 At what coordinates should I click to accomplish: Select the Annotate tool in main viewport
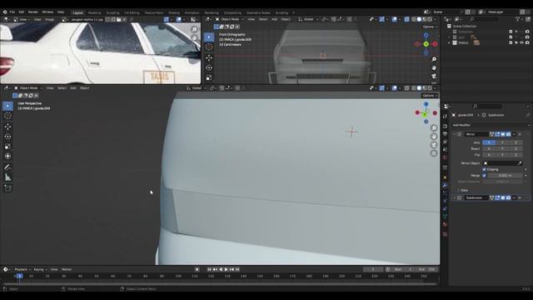pos(7,167)
